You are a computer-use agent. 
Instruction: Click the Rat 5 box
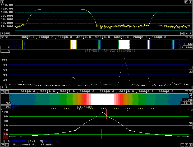coord(36,141)
